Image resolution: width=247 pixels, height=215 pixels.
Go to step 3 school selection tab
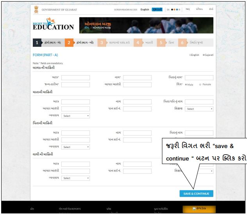point(115,42)
